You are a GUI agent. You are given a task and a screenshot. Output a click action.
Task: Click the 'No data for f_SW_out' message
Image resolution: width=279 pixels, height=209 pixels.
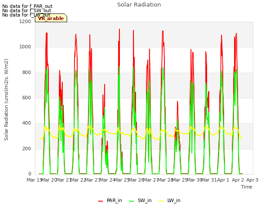click(27, 10)
